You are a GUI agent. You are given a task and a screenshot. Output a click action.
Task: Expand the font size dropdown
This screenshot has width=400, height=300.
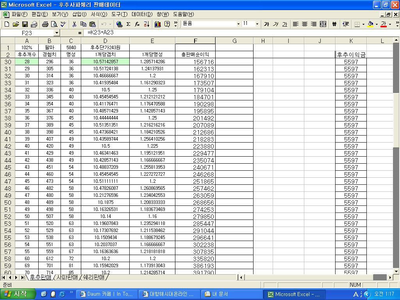(257, 24)
